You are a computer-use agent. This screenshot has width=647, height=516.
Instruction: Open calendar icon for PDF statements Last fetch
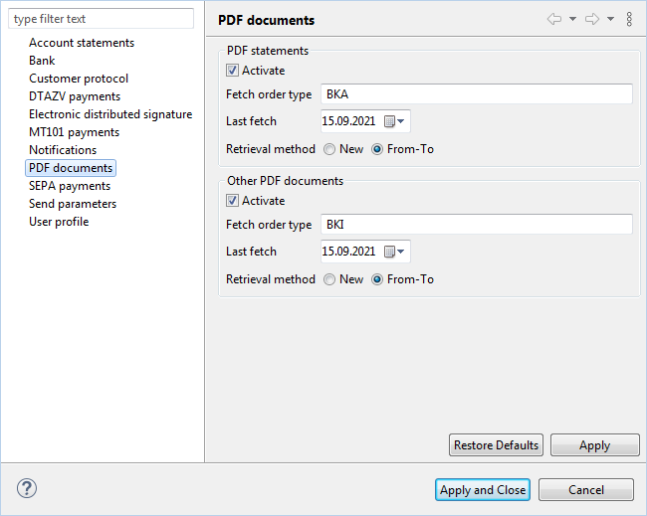pos(394,121)
